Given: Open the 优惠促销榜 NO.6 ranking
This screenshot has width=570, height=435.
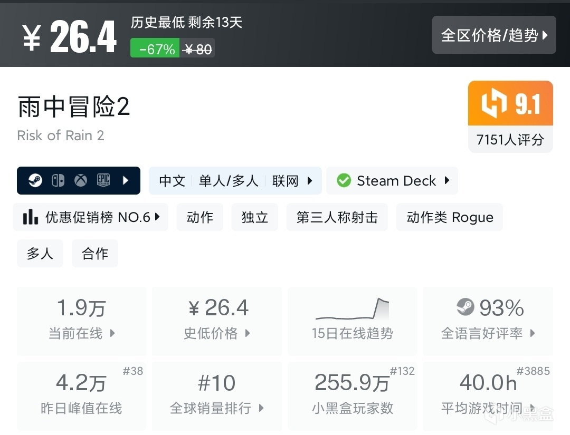Looking at the screenshot, I should pos(91,217).
